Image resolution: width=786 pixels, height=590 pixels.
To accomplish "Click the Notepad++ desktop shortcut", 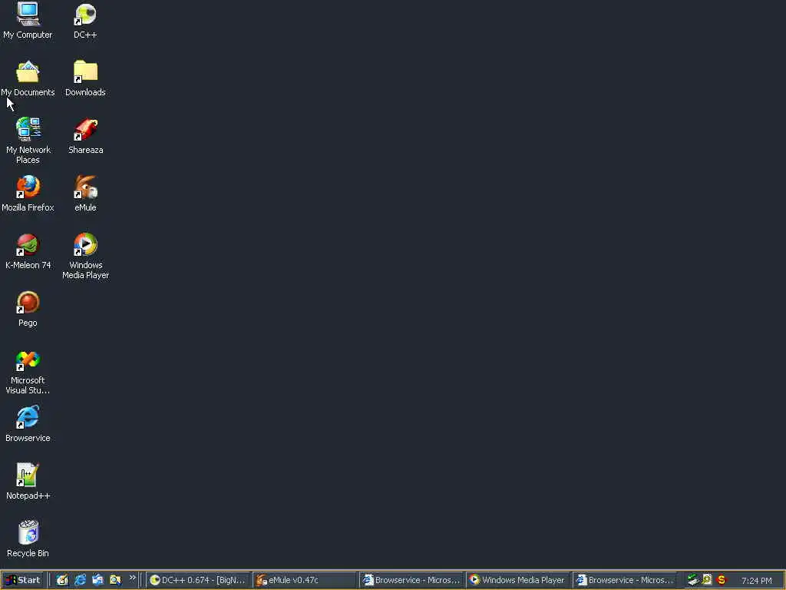I will [28, 482].
